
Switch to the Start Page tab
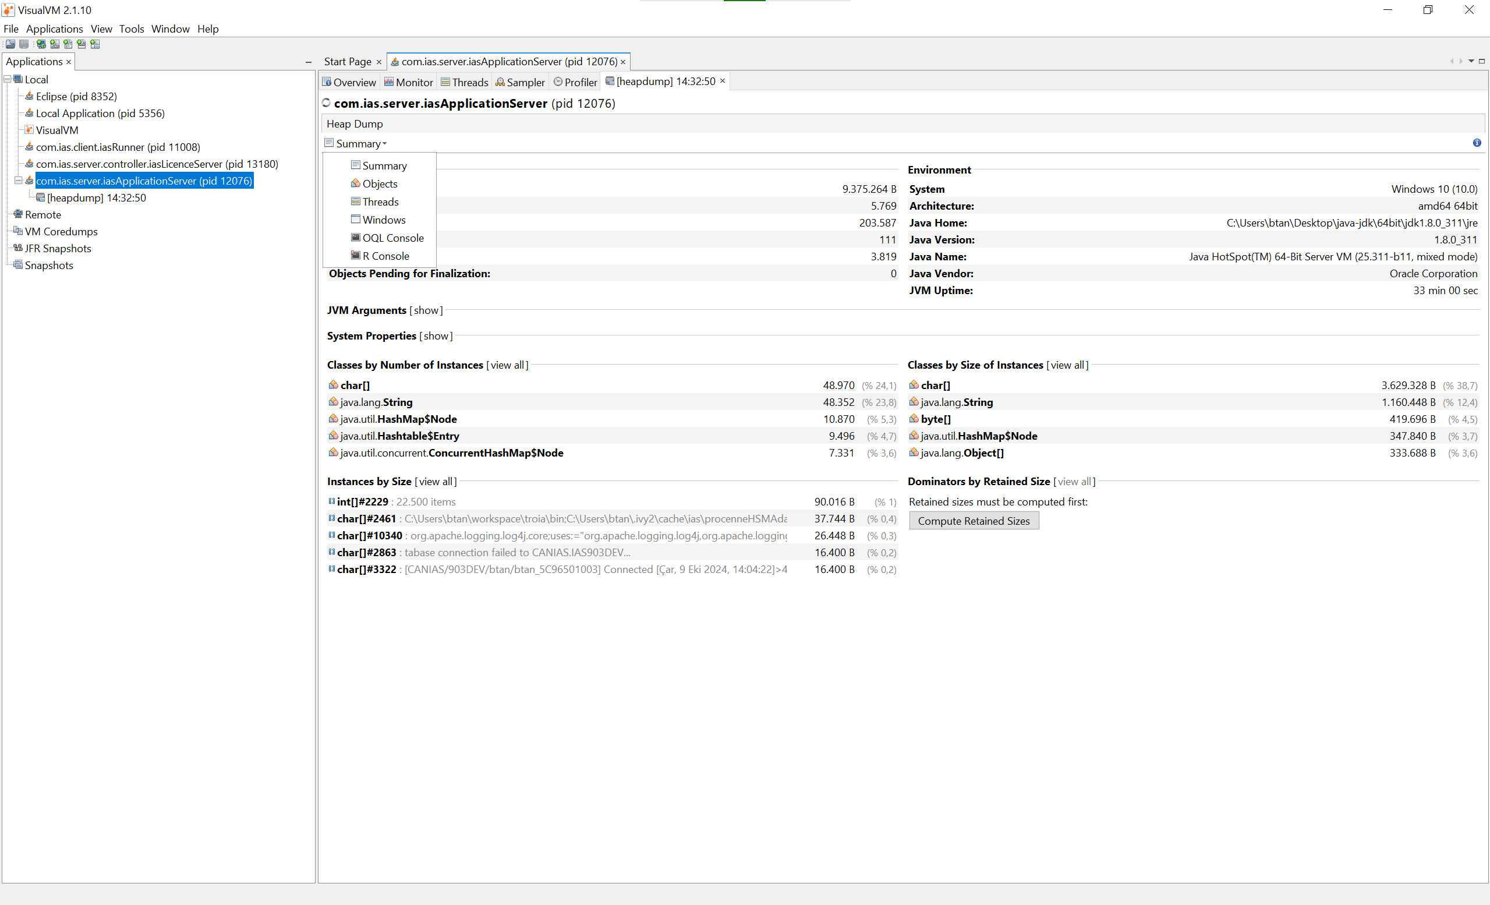(348, 62)
